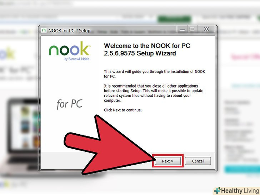Close the NOOK Setup window
The width and height of the screenshot is (260, 195).
[206, 29]
